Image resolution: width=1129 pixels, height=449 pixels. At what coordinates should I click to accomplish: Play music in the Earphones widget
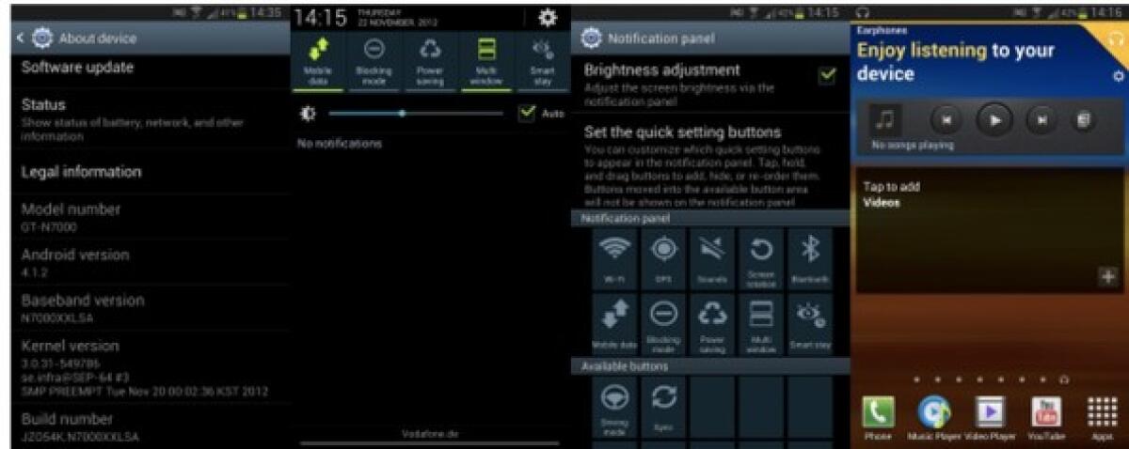[x=994, y=120]
